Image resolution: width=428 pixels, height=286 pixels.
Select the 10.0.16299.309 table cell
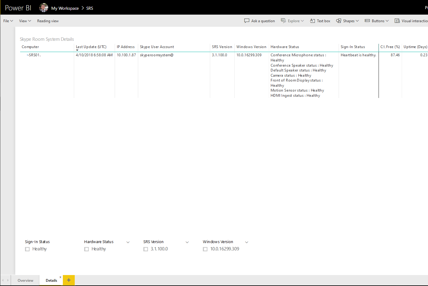249,55
